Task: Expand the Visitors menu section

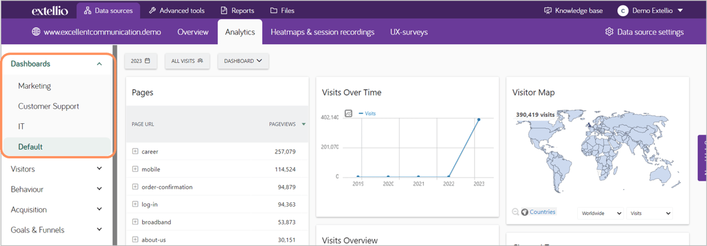Action: [x=57, y=169]
